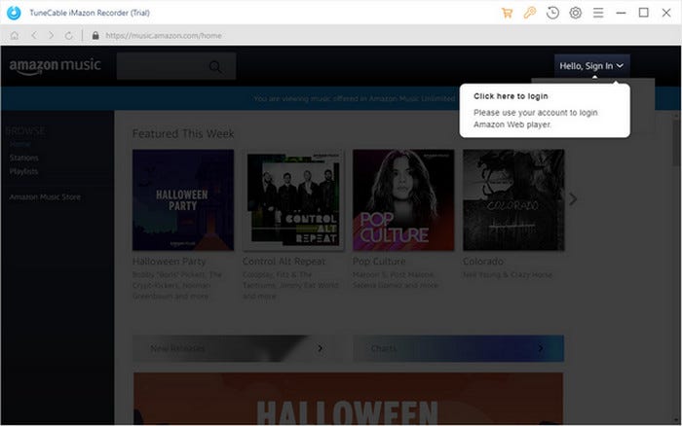The width and height of the screenshot is (682, 426).
Task: Click the amazon music logo
Action: tap(56, 66)
